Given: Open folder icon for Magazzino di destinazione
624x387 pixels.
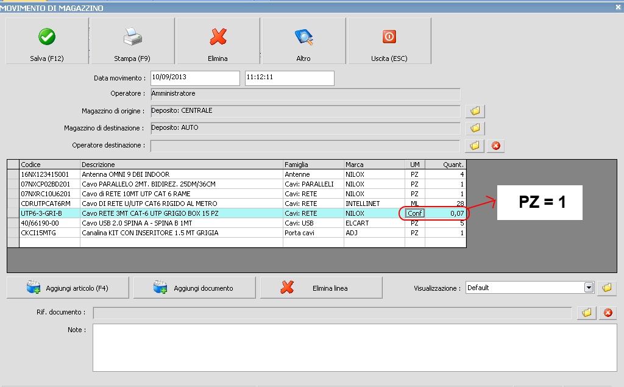Looking at the screenshot, I should pos(475,128).
